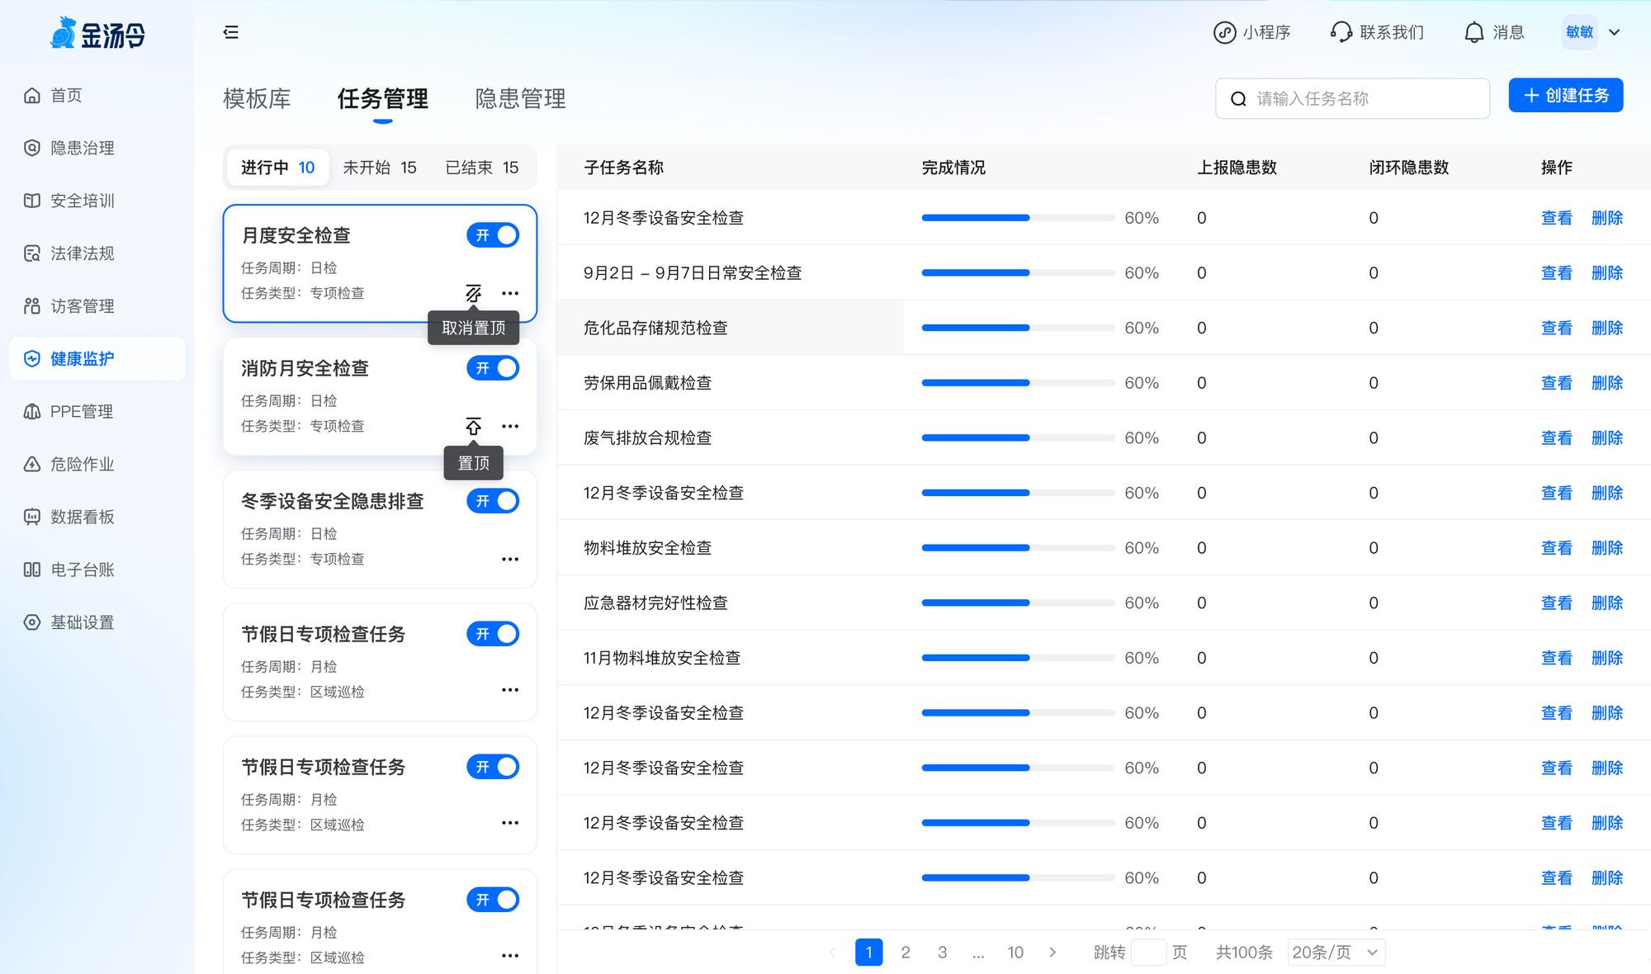Unpin 月度安全检查 via 取消置顶 icon

click(x=473, y=293)
